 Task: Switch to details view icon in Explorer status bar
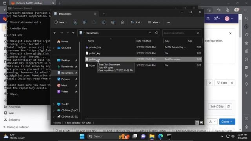click(x=197, y=123)
